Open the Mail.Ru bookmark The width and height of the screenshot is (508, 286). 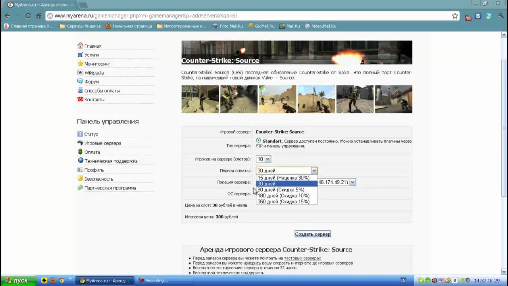pos(290,26)
